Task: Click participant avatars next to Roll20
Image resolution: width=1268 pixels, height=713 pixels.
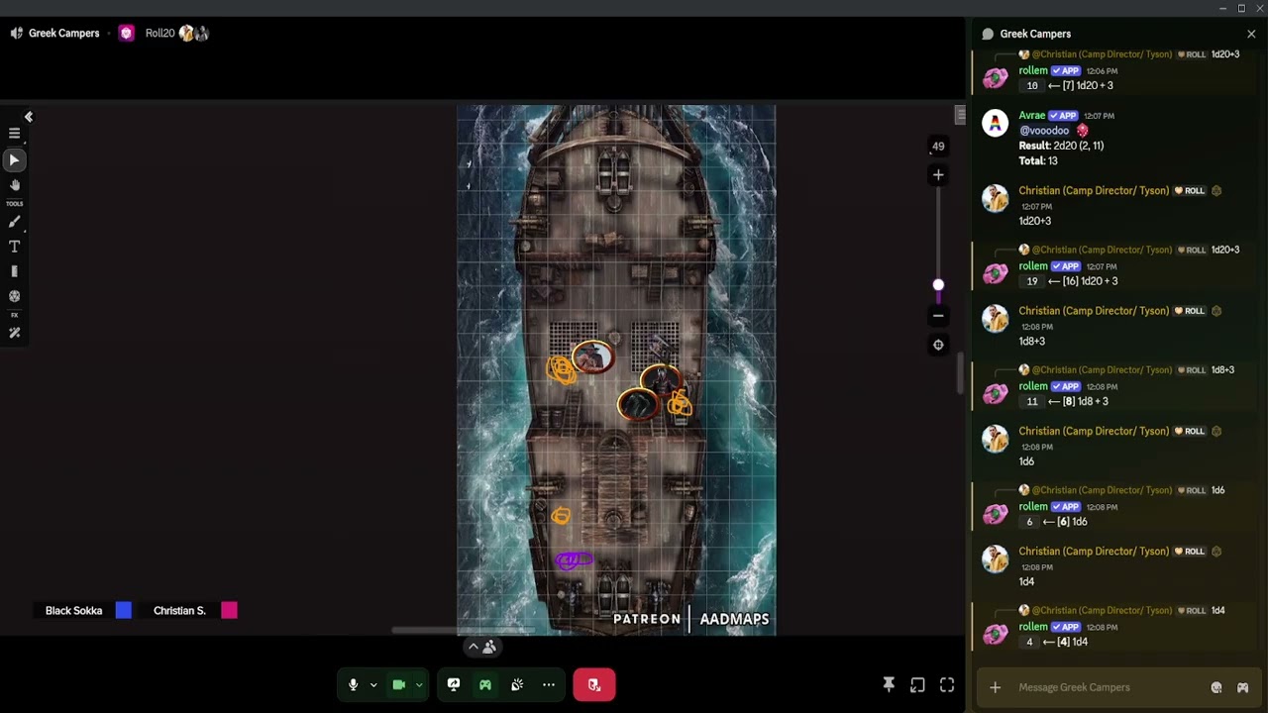Action: coord(193,33)
